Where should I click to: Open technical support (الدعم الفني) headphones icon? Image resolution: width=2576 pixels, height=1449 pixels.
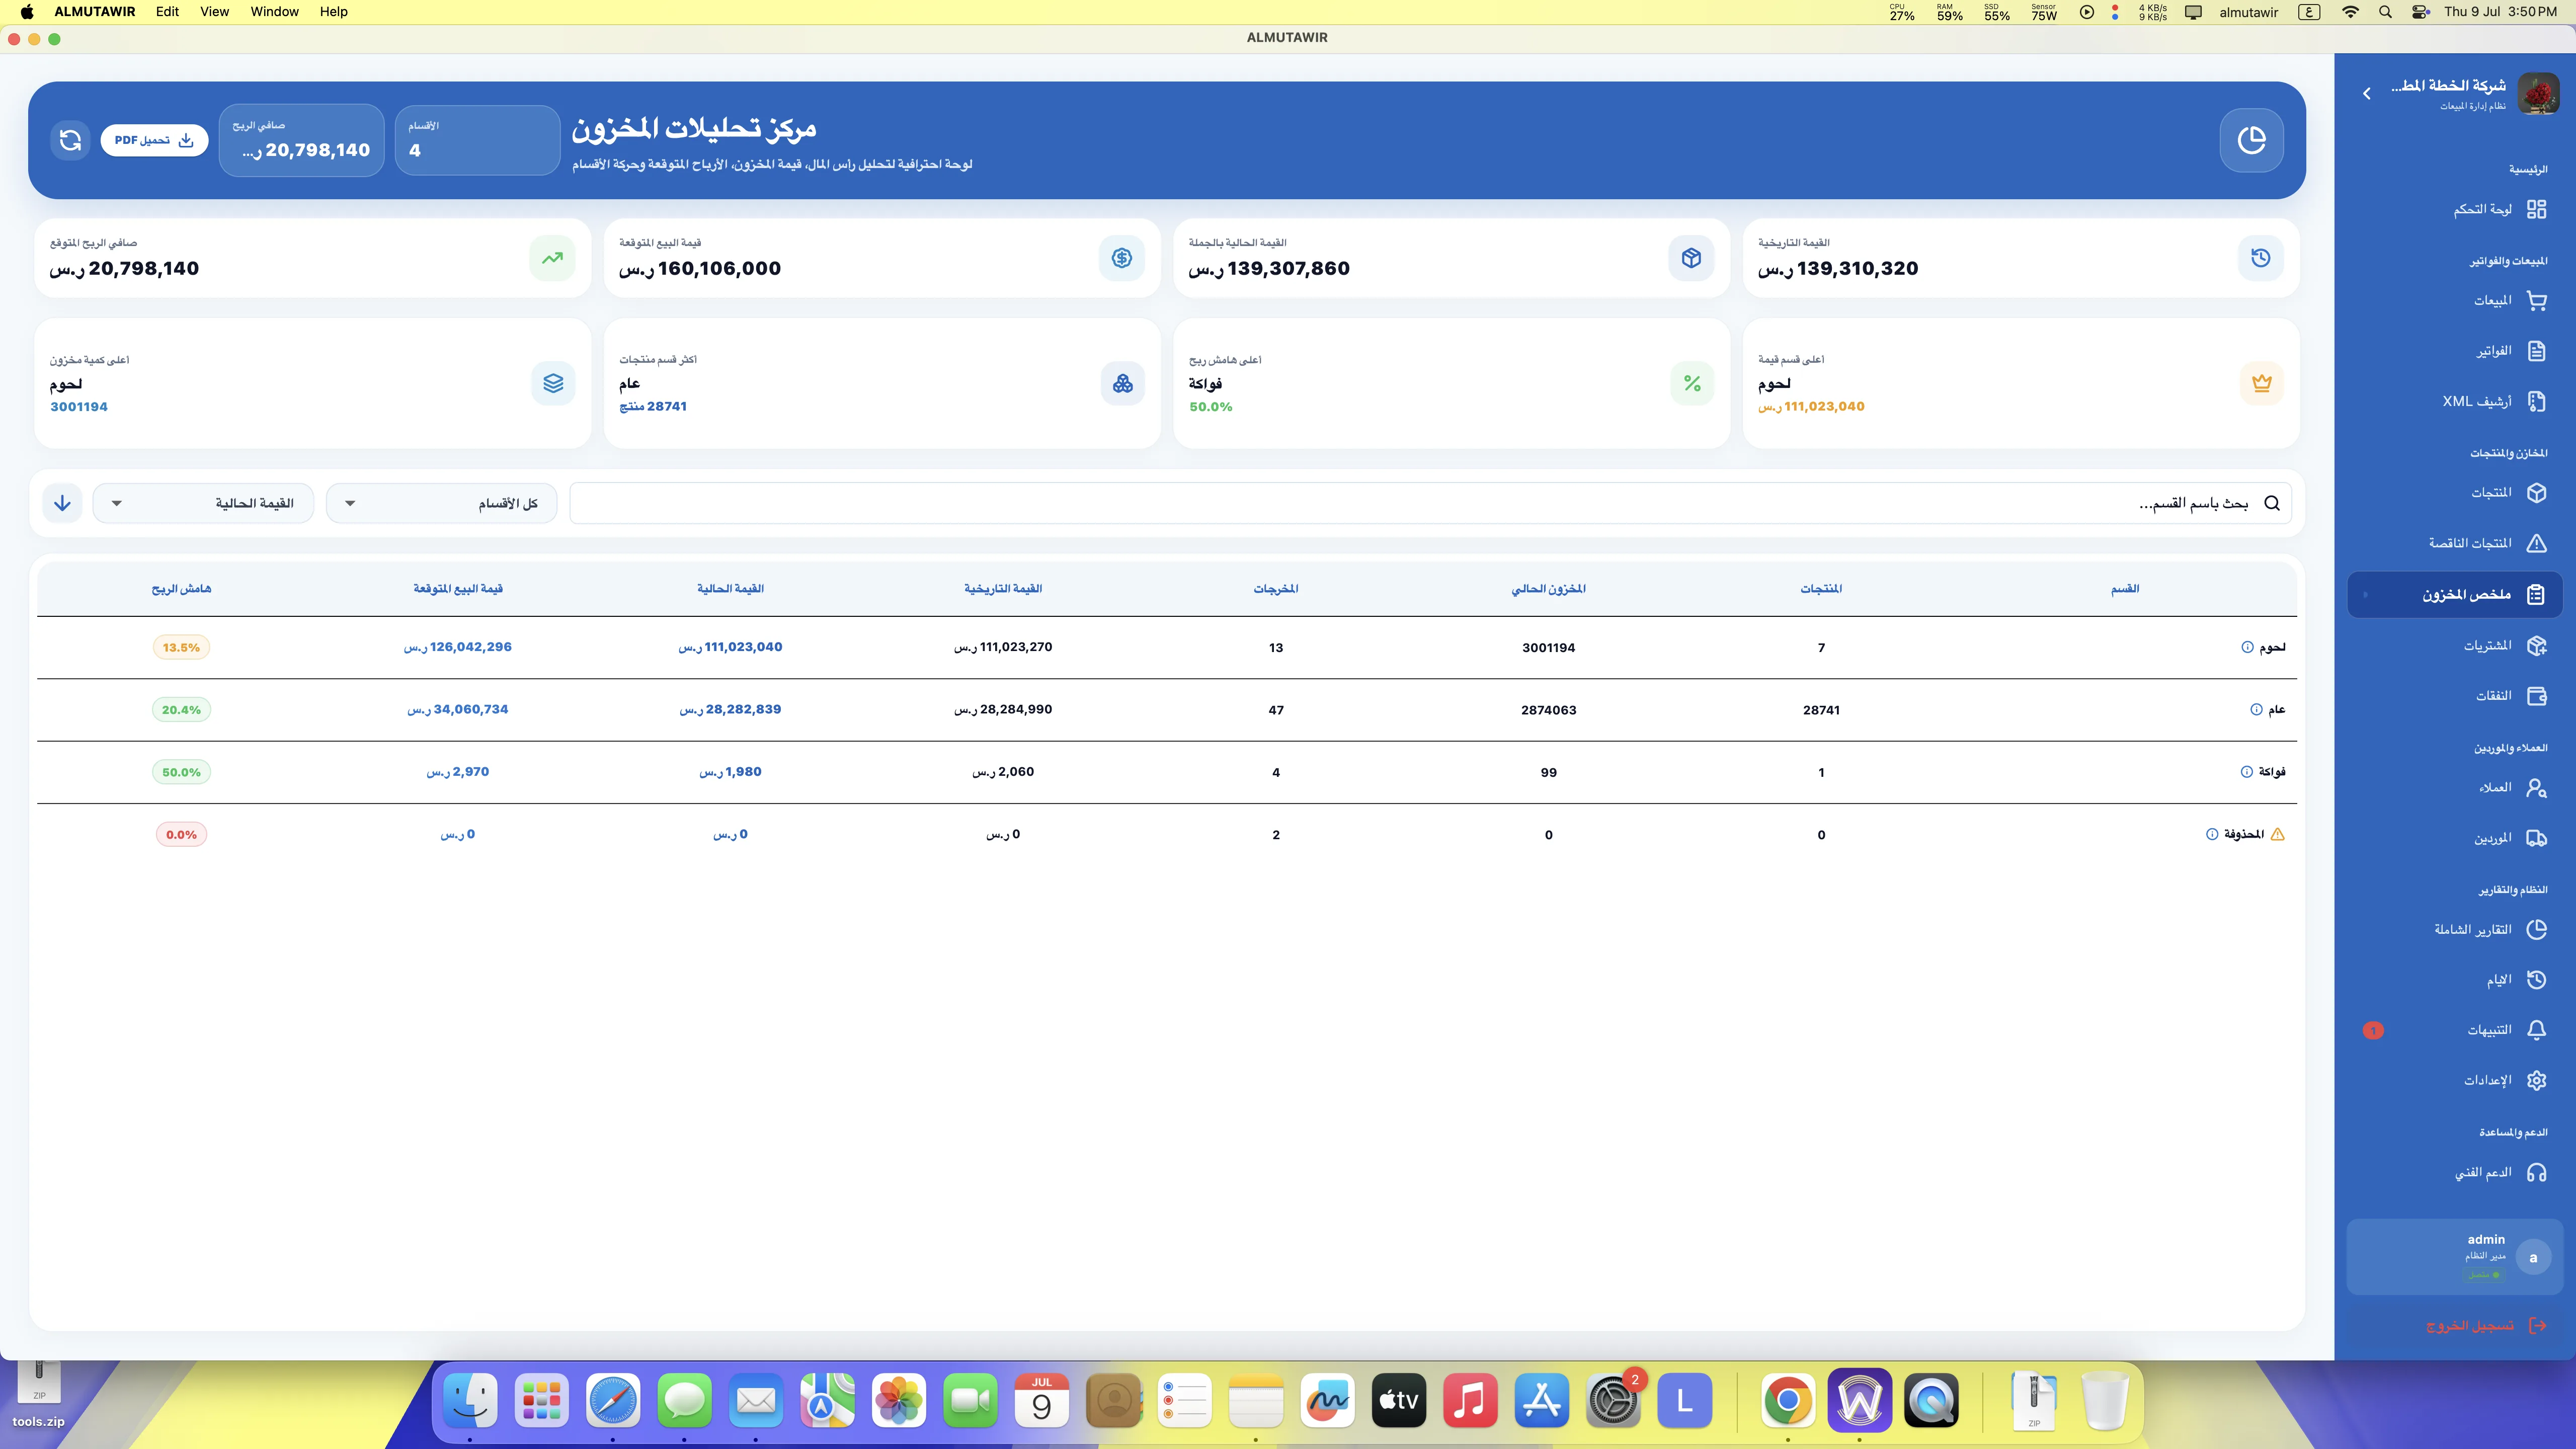[2536, 1172]
